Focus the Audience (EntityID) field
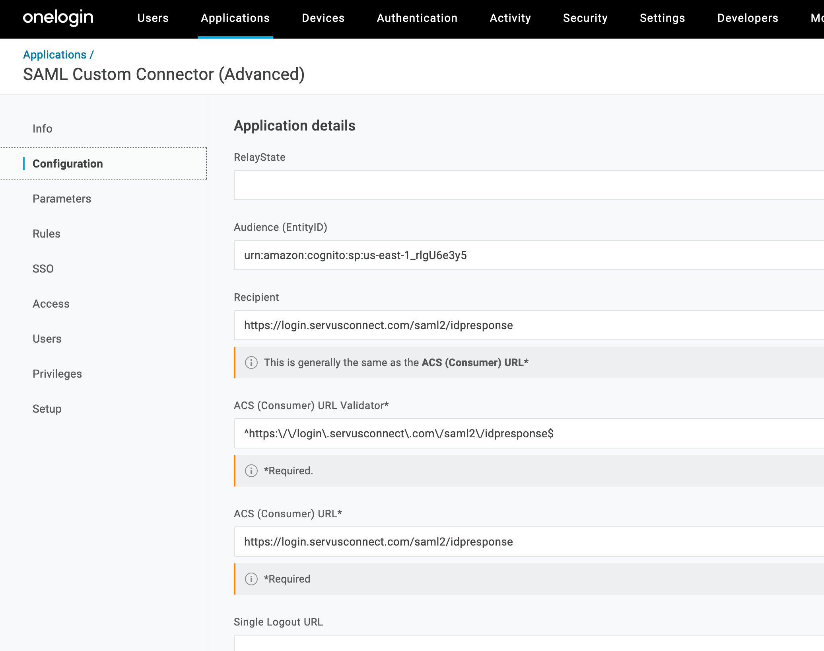Screen dimensions: 824x651 pos(528,255)
